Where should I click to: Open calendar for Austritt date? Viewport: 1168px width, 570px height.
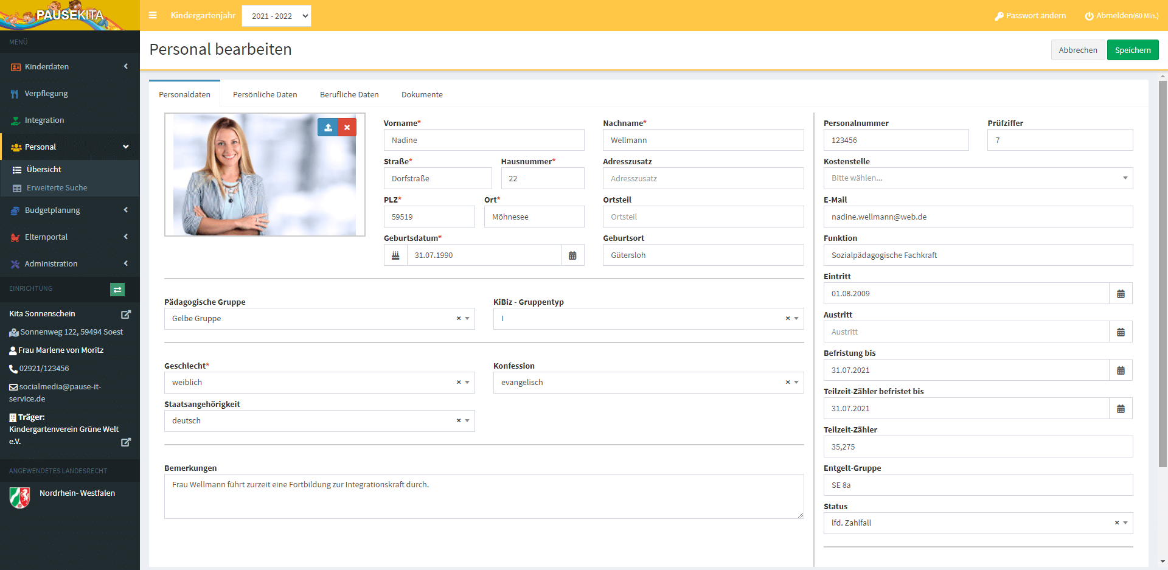coord(1121,332)
